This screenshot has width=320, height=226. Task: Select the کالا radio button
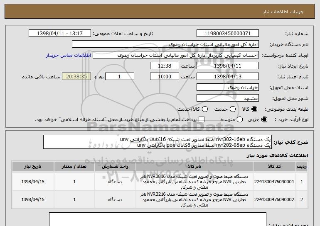(x=254, y=109)
